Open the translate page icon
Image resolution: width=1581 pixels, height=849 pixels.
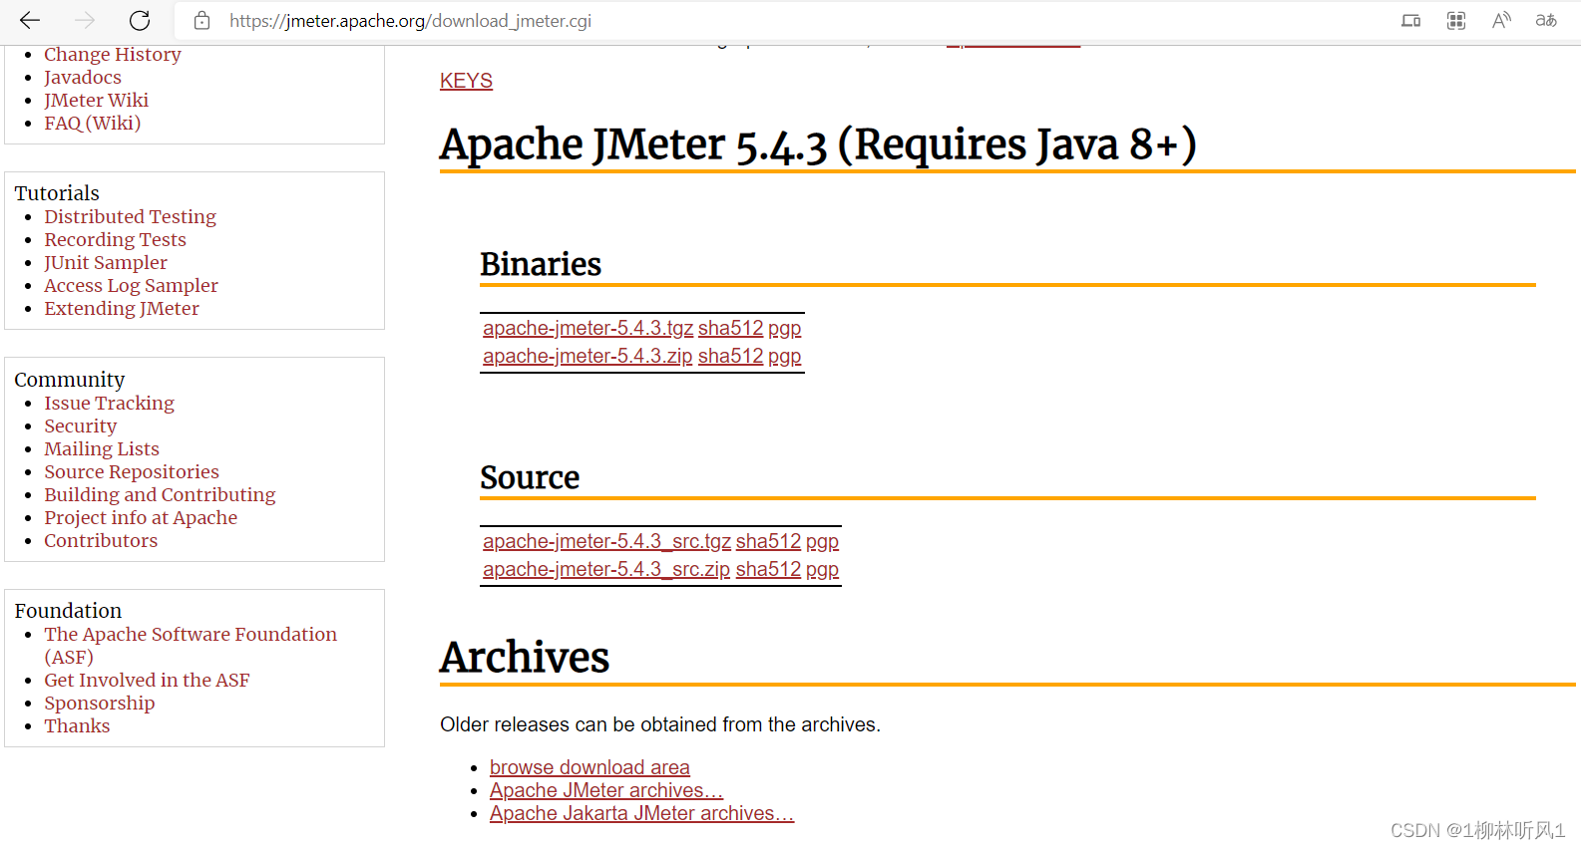tap(1546, 21)
